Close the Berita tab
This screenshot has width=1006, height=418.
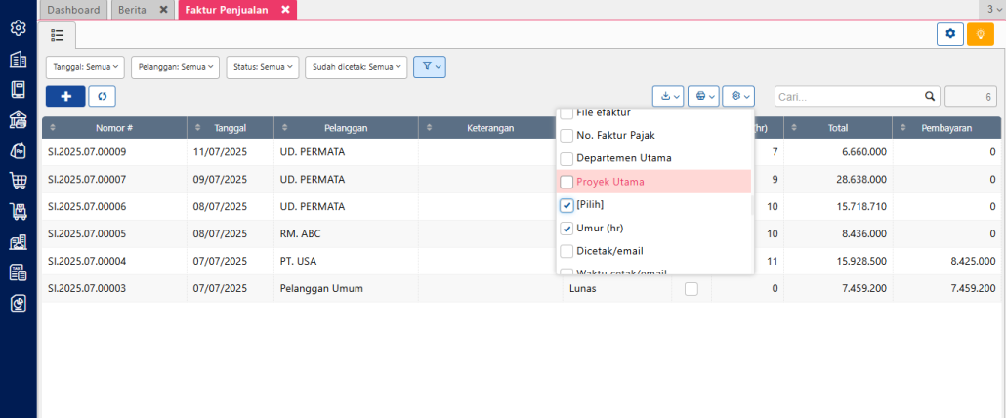pyautogui.click(x=163, y=10)
